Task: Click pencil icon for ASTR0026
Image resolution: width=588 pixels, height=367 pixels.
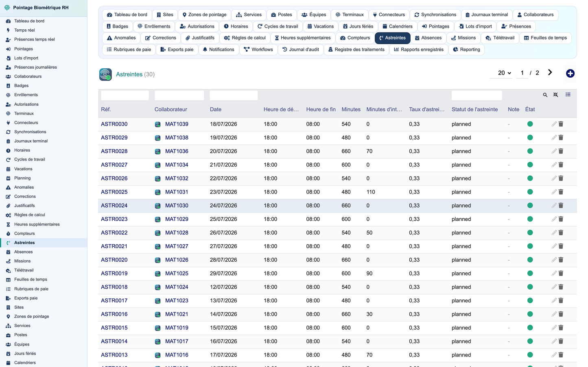Action: pyautogui.click(x=554, y=178)
